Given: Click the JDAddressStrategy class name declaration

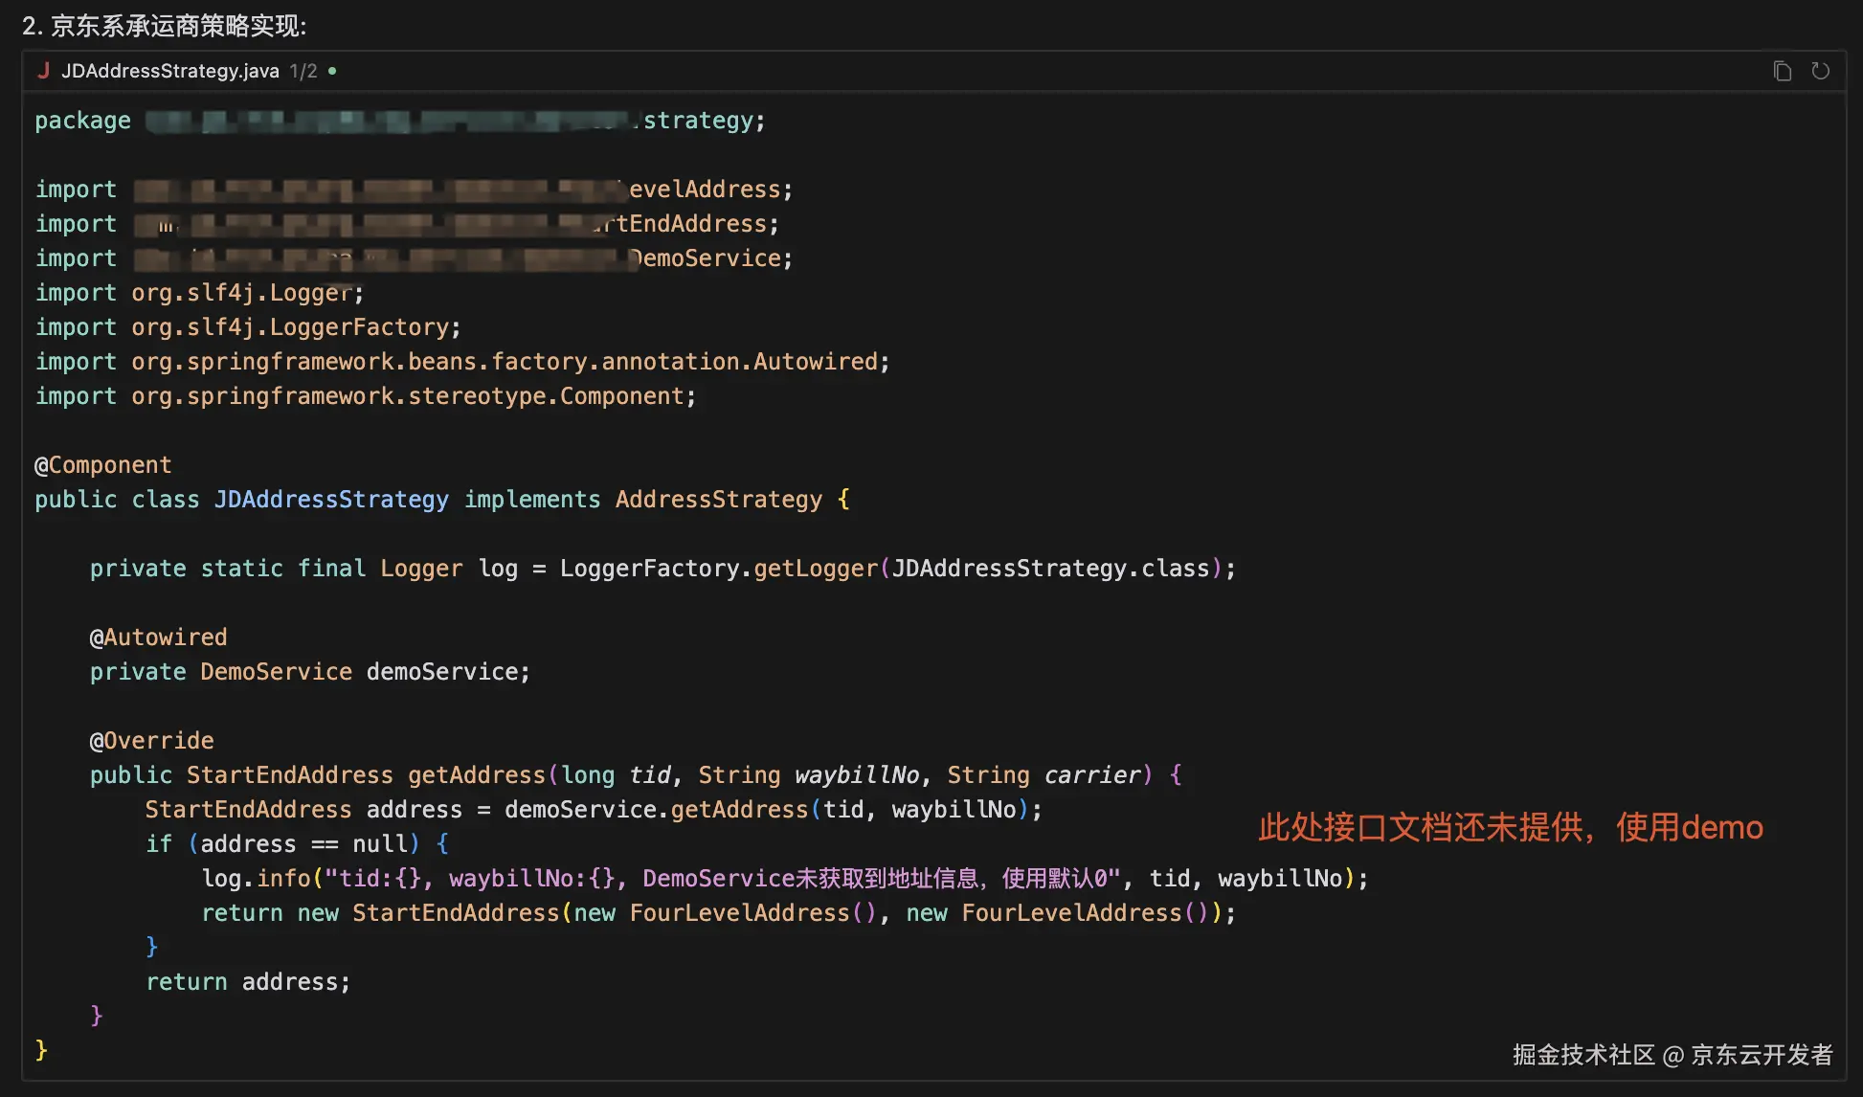Looking at the screenshot, I should [330, 500].
